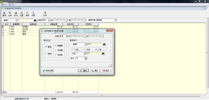Open the 查询方案 请选择 dropdown
This screenshot has width=209, height=100.
pyautogui.click(x=115, y=20)
